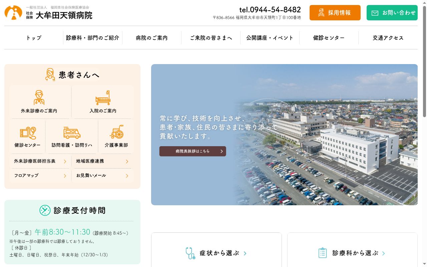Click the wheelchair icon for 介護事業部
The height and width of the screenshot is (267, 427).
tap(116, 132)
